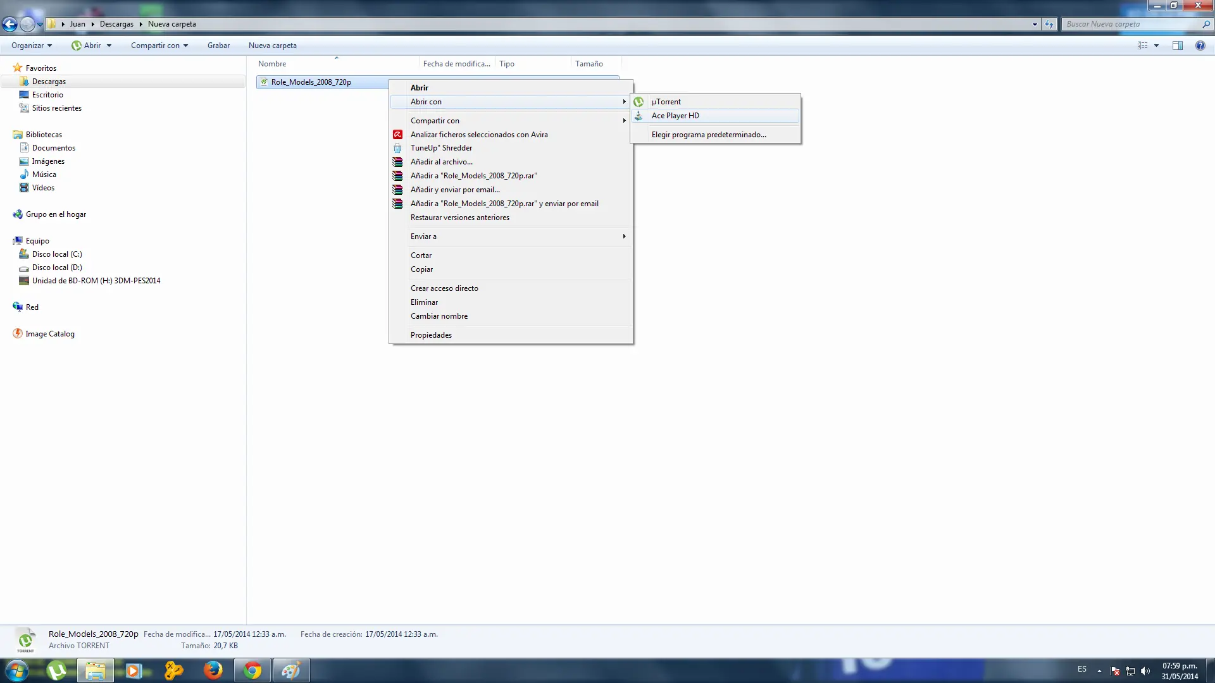Click the Música note icon in sidebar

click(24, 175)
